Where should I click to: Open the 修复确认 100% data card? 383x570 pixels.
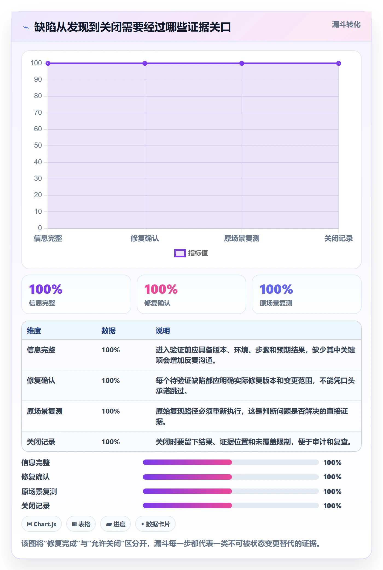click(191, 294)
